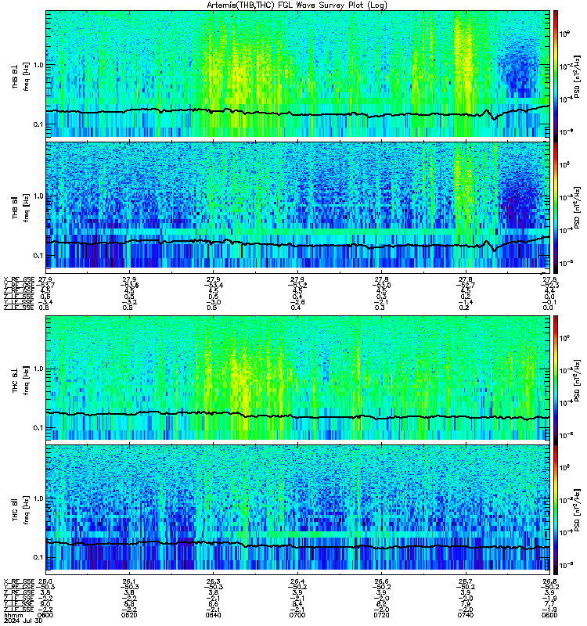The height and width of the screenshot is (626, 587).
Task: Click the THC Y_LE_SSE value 9.0
Action: point(45,604)
